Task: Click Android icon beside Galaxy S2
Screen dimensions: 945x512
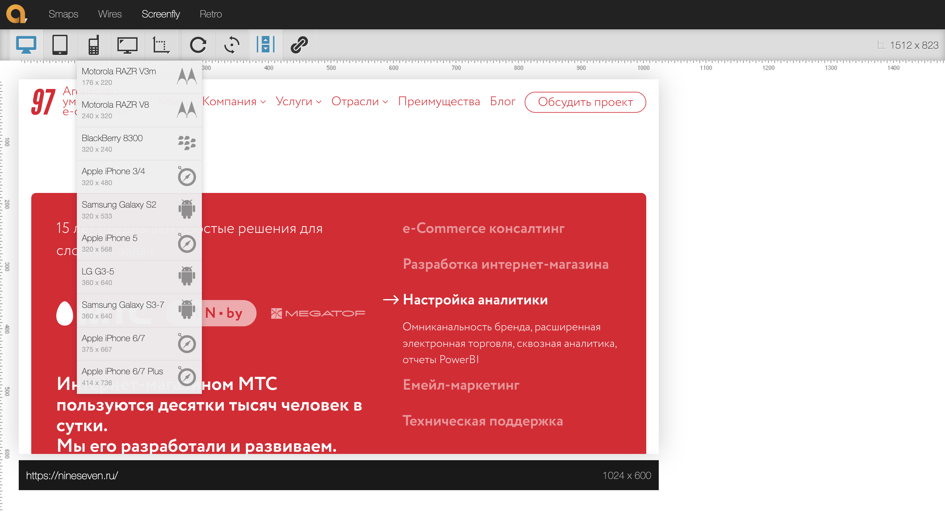Action: [187, 209]
